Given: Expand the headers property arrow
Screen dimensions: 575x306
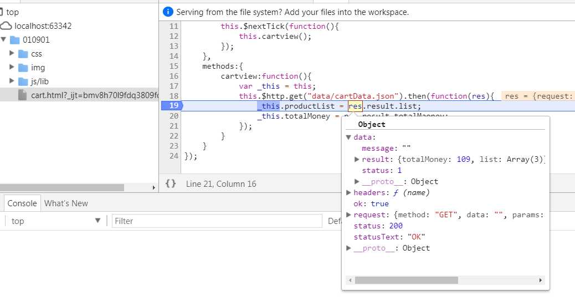Looking at the screenshot, I should pos(348,192).
